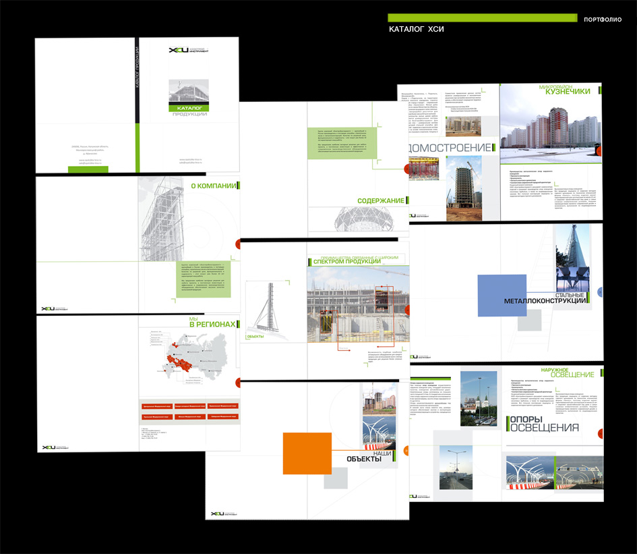Open the large construction site photo
Image resolution: width=637 pixels, height=554 pixels.
point(358,304)
